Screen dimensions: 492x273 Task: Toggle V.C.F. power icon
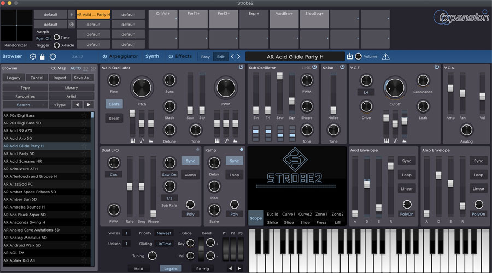(436, 67)
